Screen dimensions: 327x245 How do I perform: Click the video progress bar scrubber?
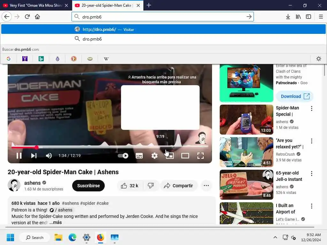[x=36, y=147]
